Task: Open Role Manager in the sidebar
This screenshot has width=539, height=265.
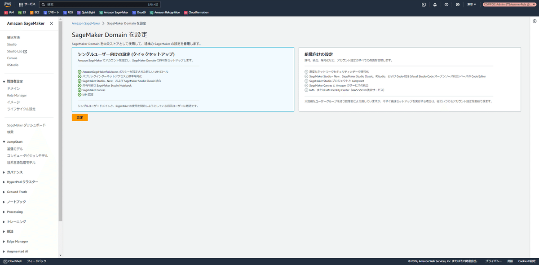Action: (x=17, y=95)
